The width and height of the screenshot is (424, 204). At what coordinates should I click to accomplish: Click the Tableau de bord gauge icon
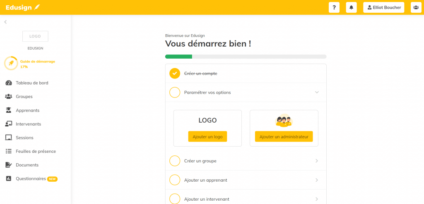(x=9, y=83)
